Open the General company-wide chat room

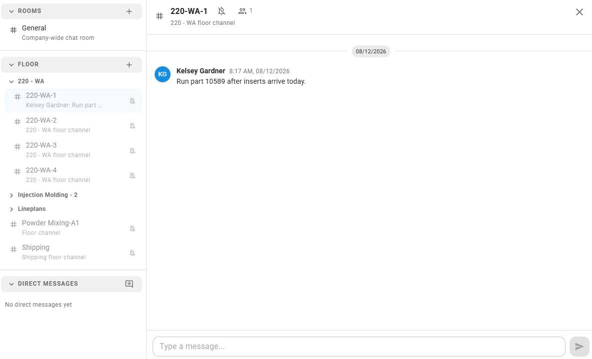[x=71, y=33]
